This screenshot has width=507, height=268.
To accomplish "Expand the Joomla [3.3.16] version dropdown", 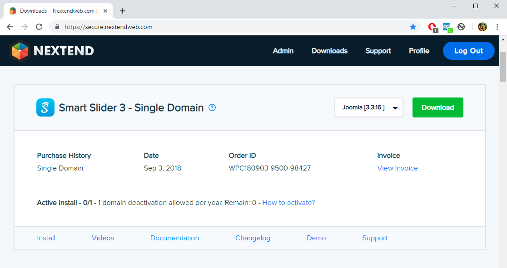I will pos(369,107).
